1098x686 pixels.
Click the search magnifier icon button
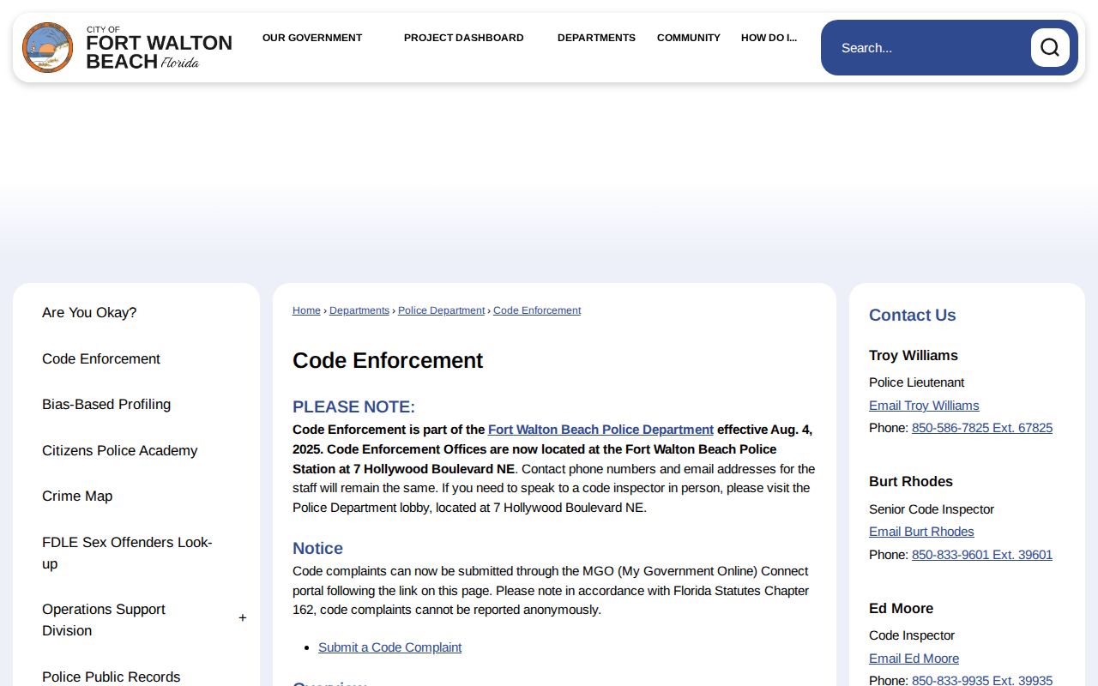click(1050, 48)
